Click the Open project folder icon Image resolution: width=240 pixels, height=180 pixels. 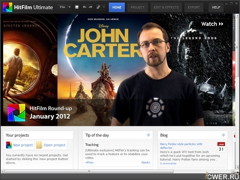(x=39, y=145)
